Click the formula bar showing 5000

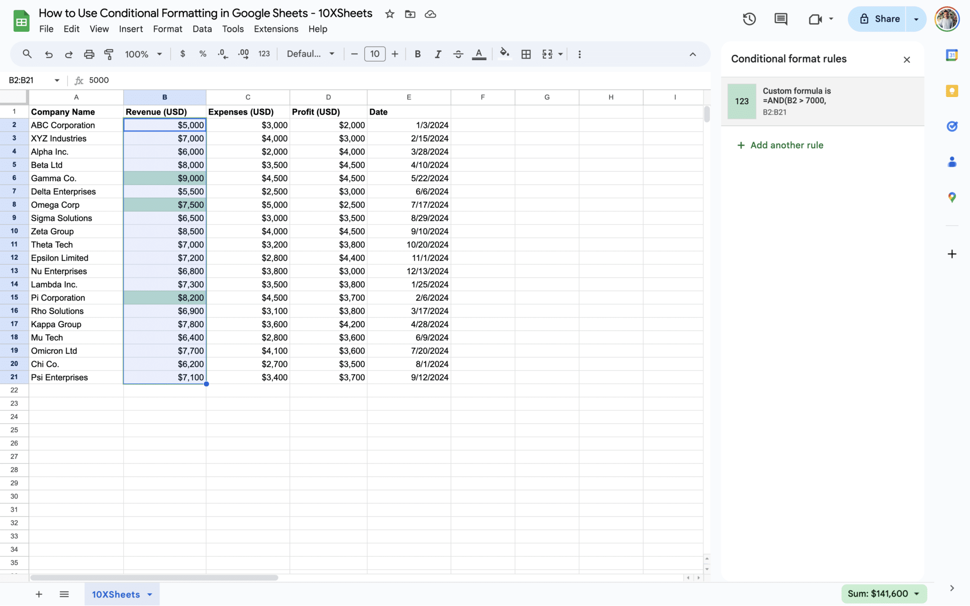click(397, 80)
